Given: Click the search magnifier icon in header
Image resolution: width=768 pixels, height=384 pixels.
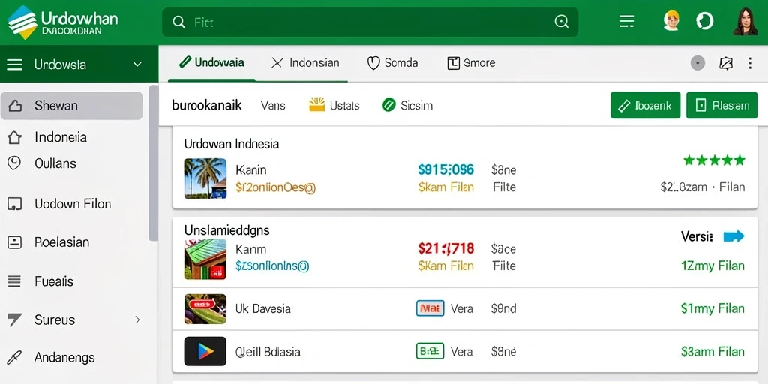Looking at the screenshot, I should [178, 22].
